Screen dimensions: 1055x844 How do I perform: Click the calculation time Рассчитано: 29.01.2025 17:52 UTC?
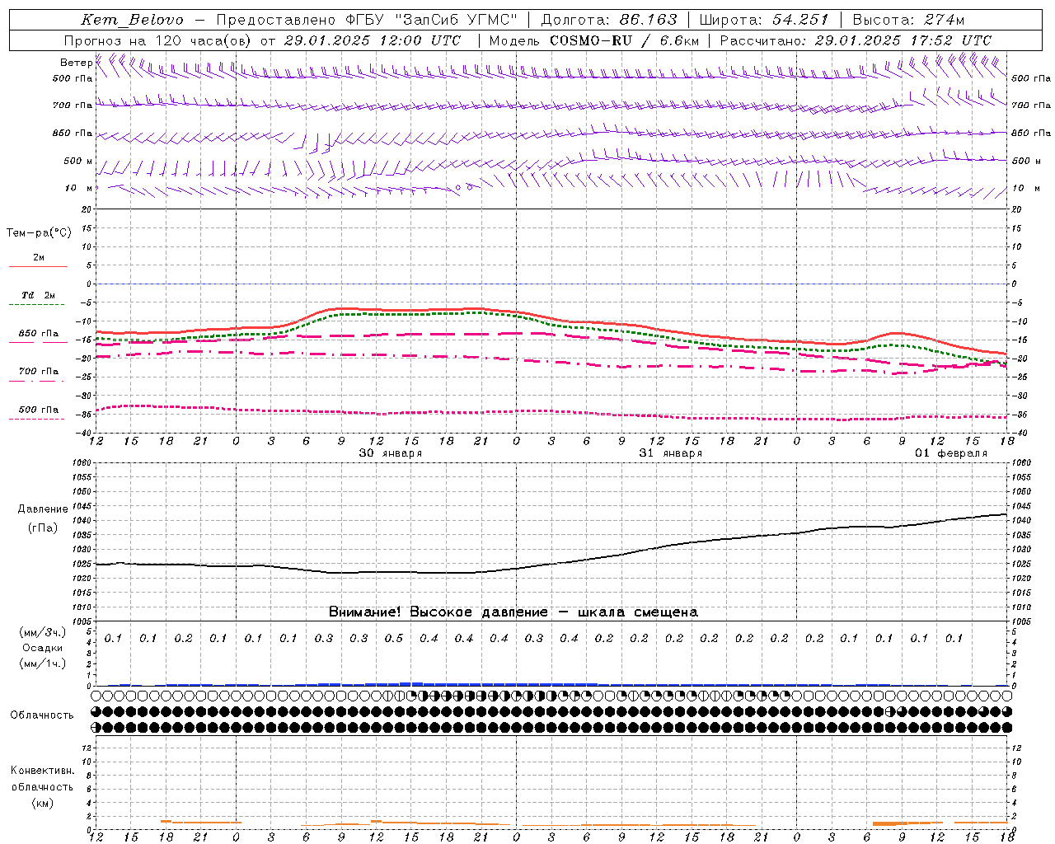[856, 40]
